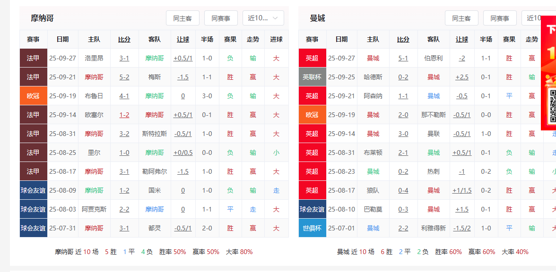The image size is (556, 272).
Task: Toggle 同主客 filter in the 摩纳哥 panel
Action: point(182,18)
